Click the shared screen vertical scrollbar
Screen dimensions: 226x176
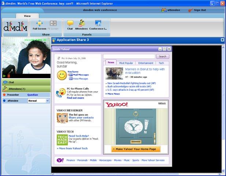223,109
